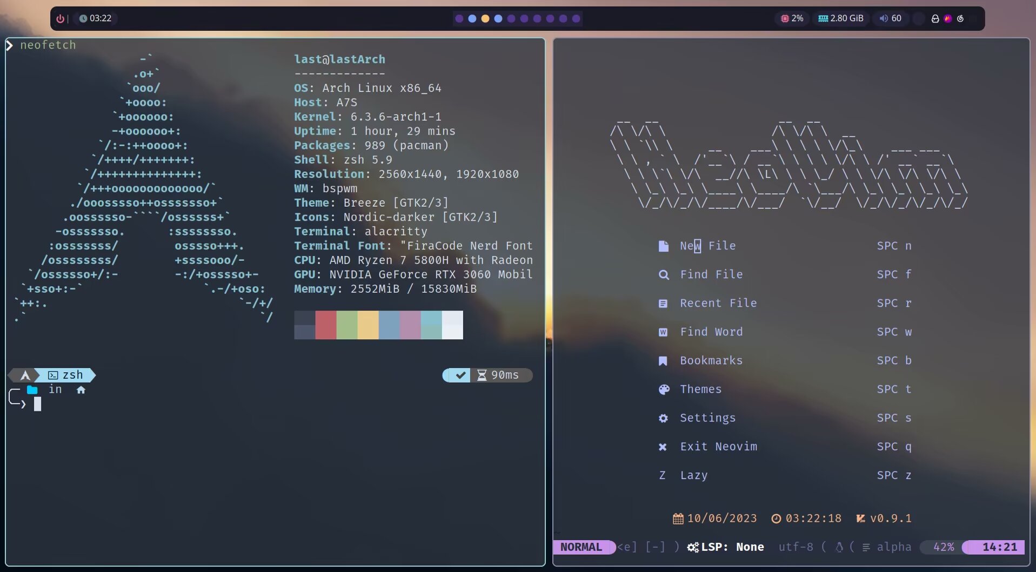Screen dimensions: 1036x572
Task: Click the Settings gear icon in Neovim
Action: (663, 418)
